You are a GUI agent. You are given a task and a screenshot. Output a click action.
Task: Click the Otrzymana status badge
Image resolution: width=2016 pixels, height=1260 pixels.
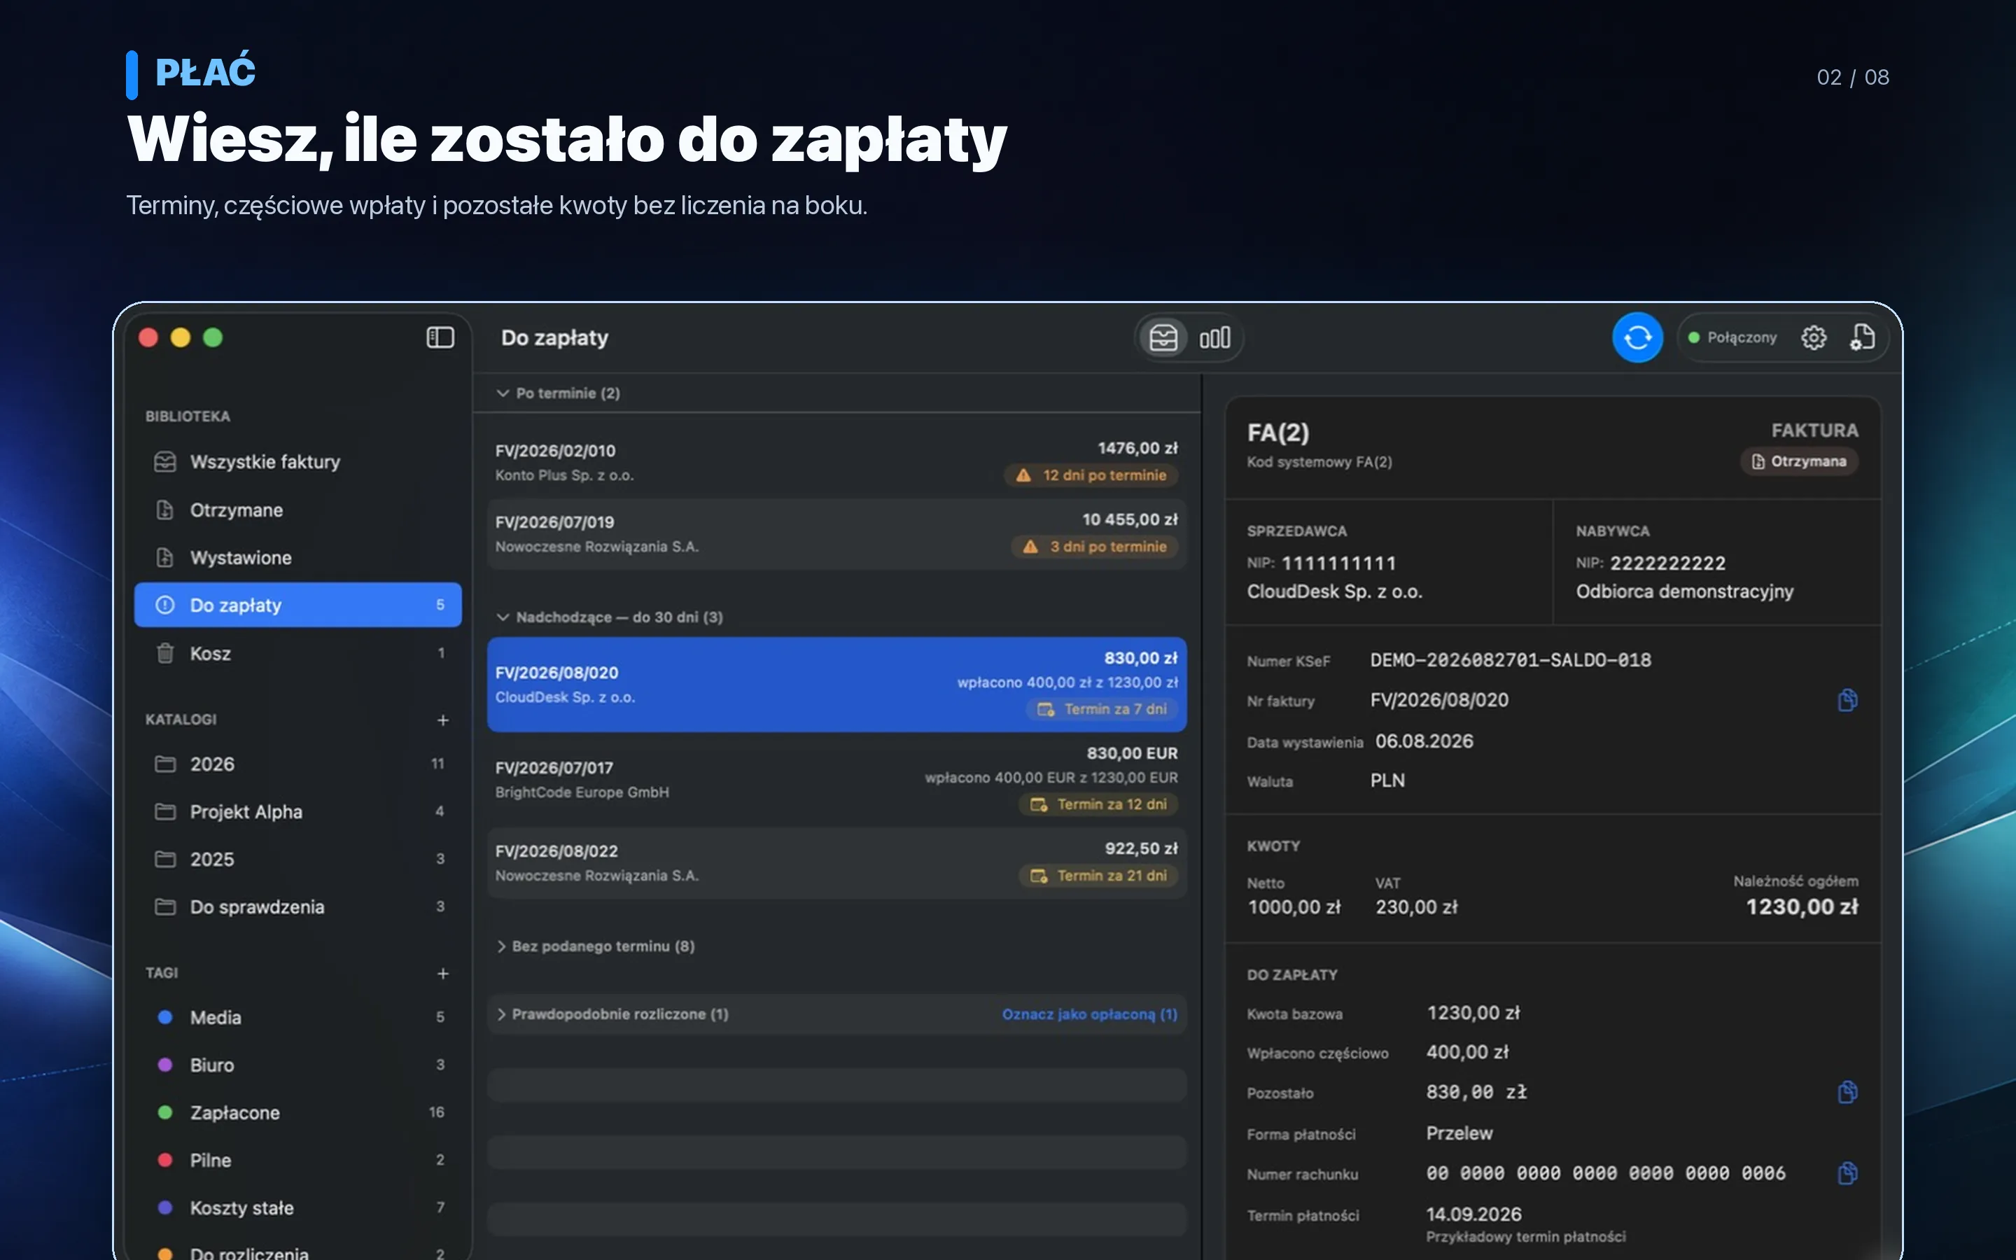(x=1798, y=462)
